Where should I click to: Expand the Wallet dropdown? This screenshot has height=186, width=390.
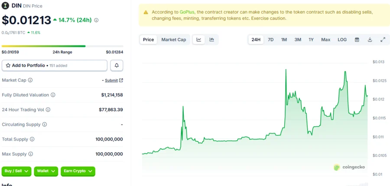point(46,171)
